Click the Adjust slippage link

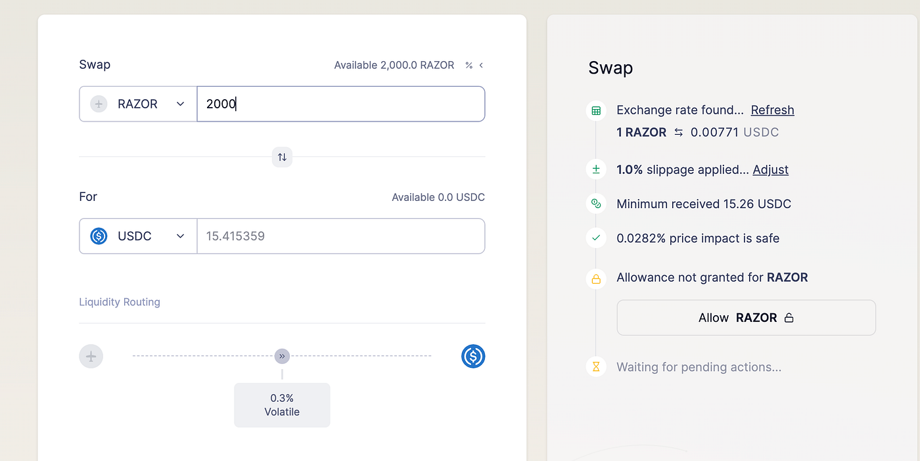pyautogui.click(x=770, y=169)
